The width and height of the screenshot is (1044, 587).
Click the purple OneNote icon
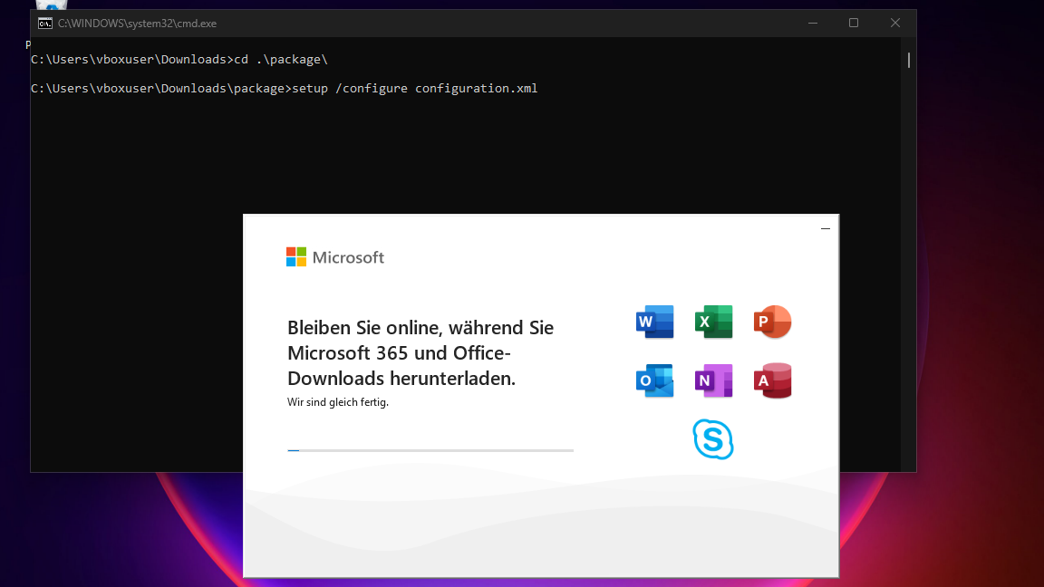[713, 380]
